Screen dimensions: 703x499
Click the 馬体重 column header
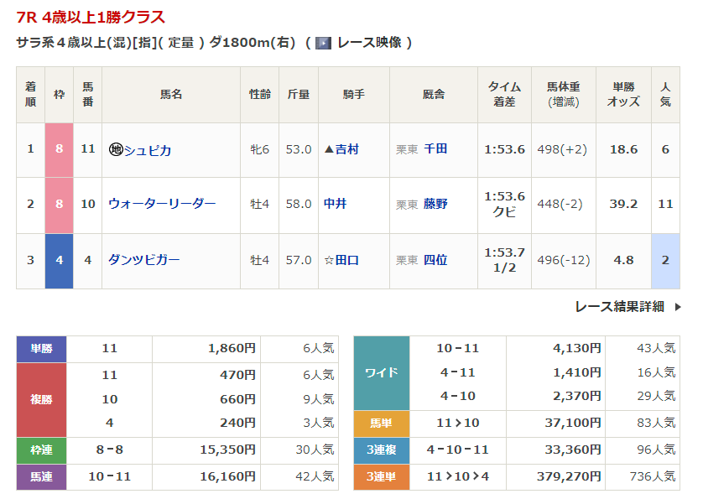tap(568, 94)
